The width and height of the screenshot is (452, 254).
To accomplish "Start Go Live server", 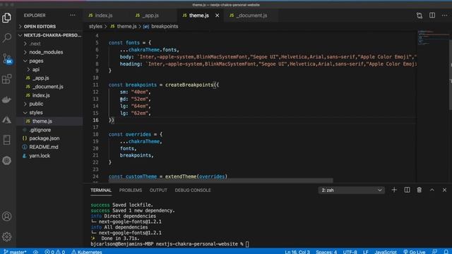I will [x=415, y=252].
